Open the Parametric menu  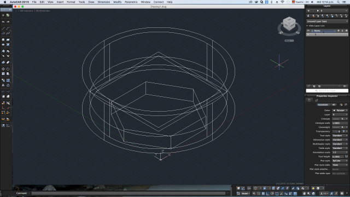(x=131, y=2)
